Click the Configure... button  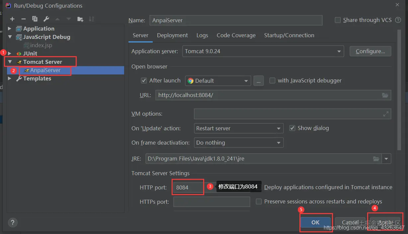coord(370,51)
